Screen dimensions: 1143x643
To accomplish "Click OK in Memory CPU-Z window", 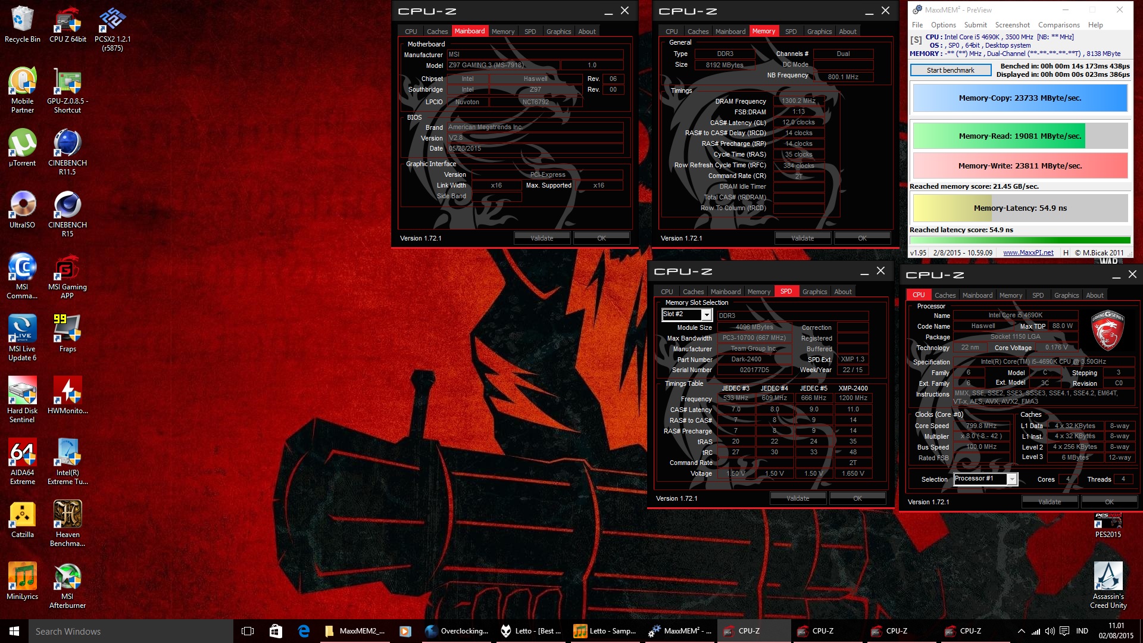I will (x=862, y=238).
